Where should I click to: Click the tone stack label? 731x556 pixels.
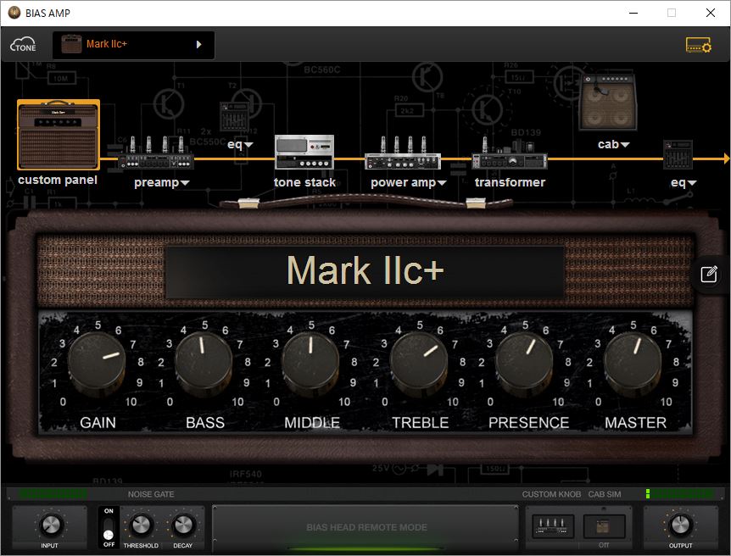(304, 183)
